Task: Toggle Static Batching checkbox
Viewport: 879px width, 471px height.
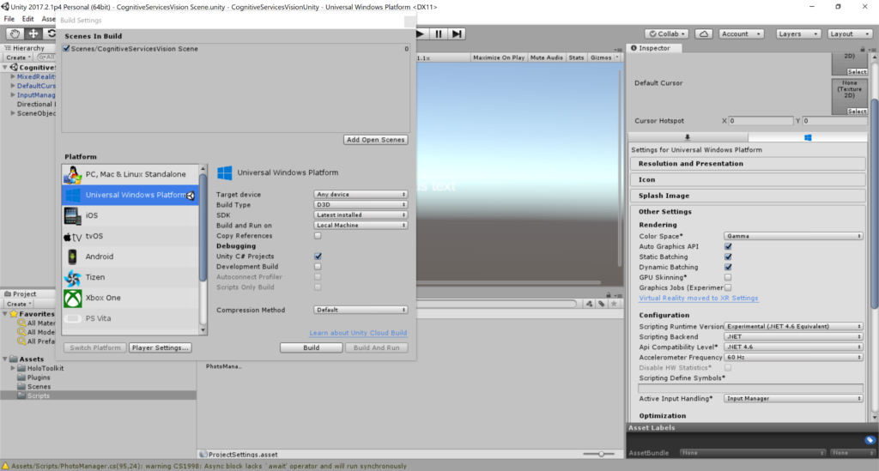Action: [x=728, y=257]
